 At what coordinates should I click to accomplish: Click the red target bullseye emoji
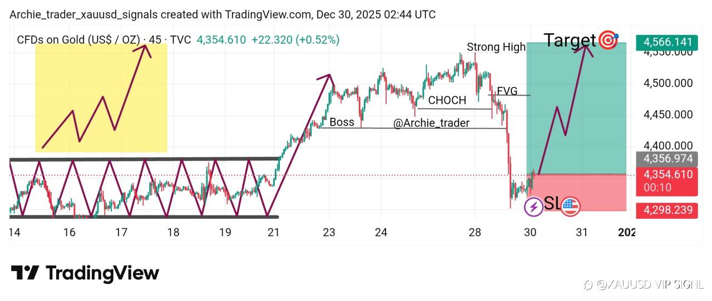[609, 40]
